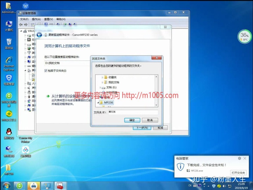Click the MP236.exe file name in notification
The width and height of the screenshot is (253, 190).
197,171
